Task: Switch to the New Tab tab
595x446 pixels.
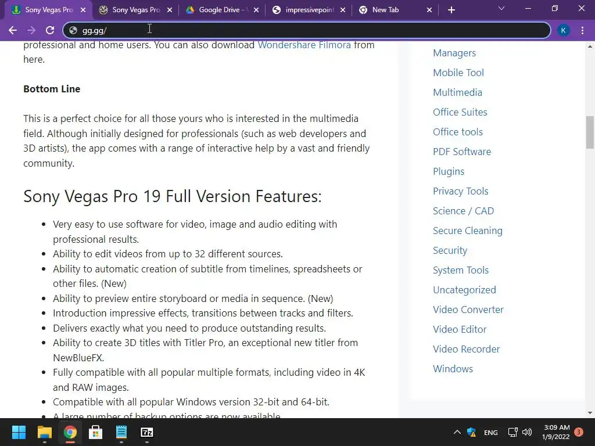Action: click(x=395, y=10)
